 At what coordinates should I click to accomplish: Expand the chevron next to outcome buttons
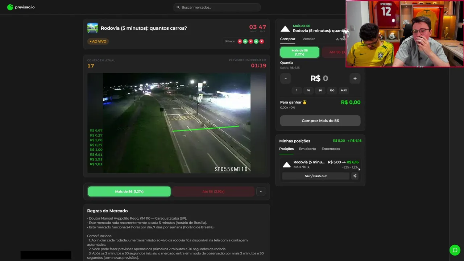(261, 191)
